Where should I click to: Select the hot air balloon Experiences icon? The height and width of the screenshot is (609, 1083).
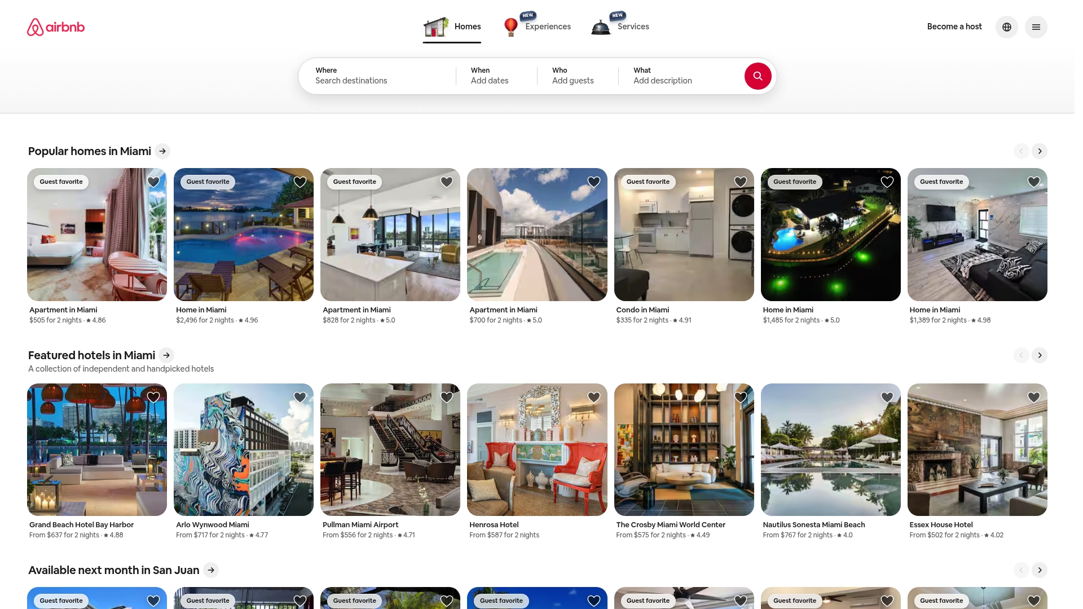click(x=511, y=26)
